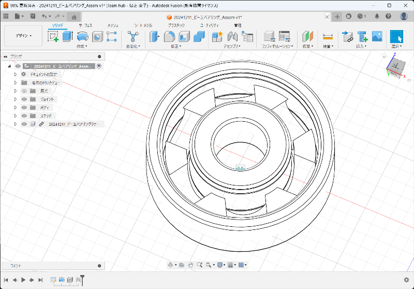Play the timeline
The width and height of the screenshot is (414, 289).
pyautogui.click(x=23, y=280)
